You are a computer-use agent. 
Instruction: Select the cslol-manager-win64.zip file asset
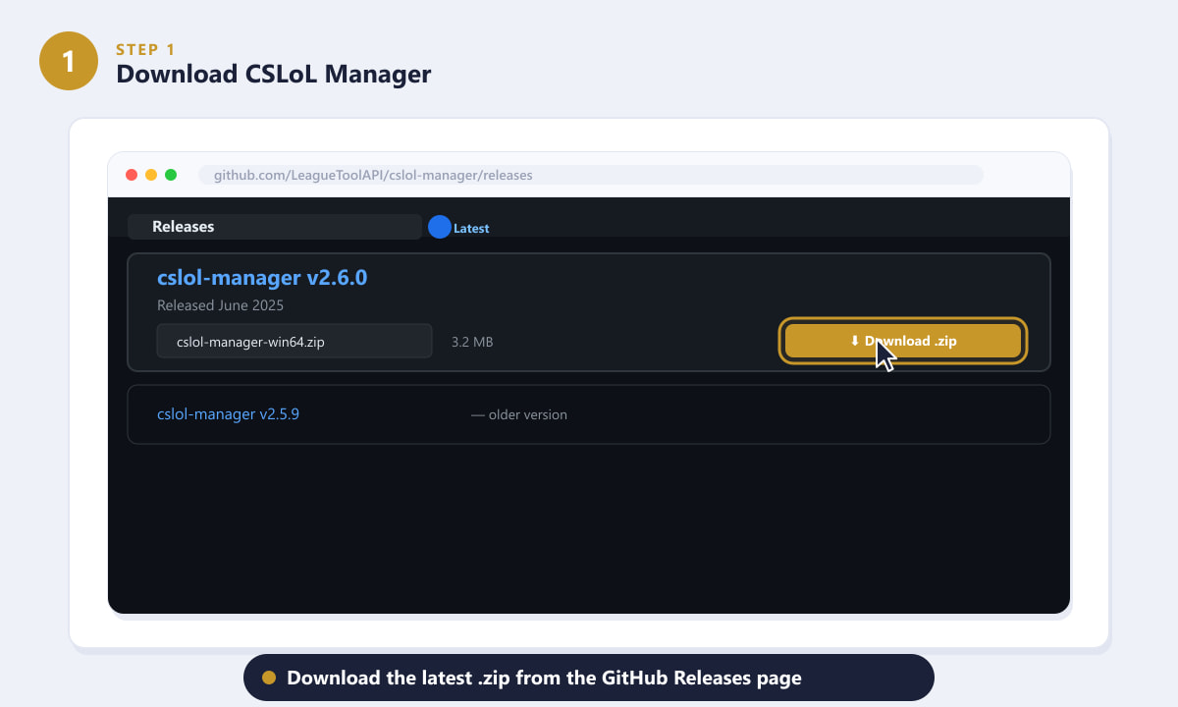pos(294,341)
